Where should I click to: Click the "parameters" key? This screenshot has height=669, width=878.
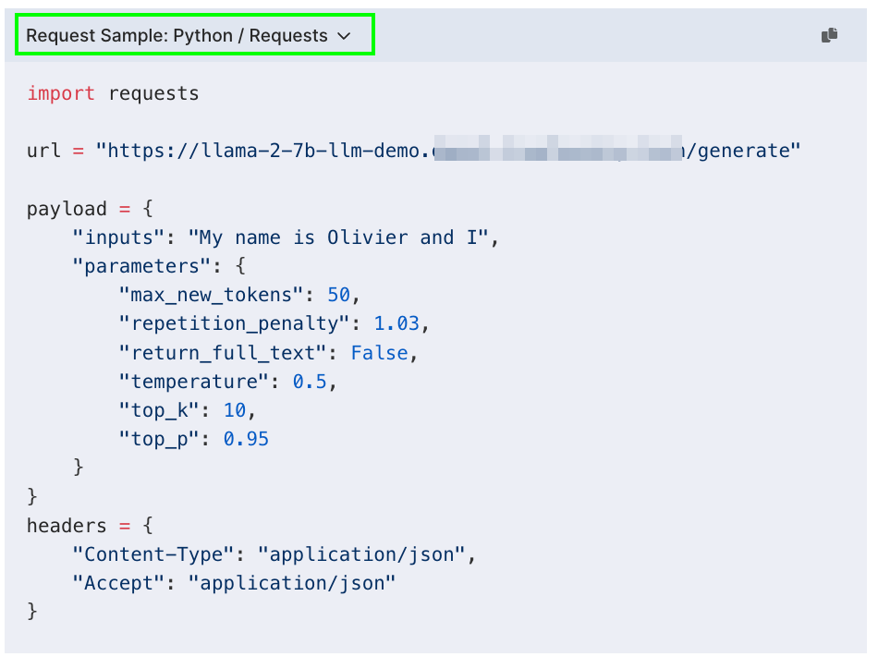point(141,266)
